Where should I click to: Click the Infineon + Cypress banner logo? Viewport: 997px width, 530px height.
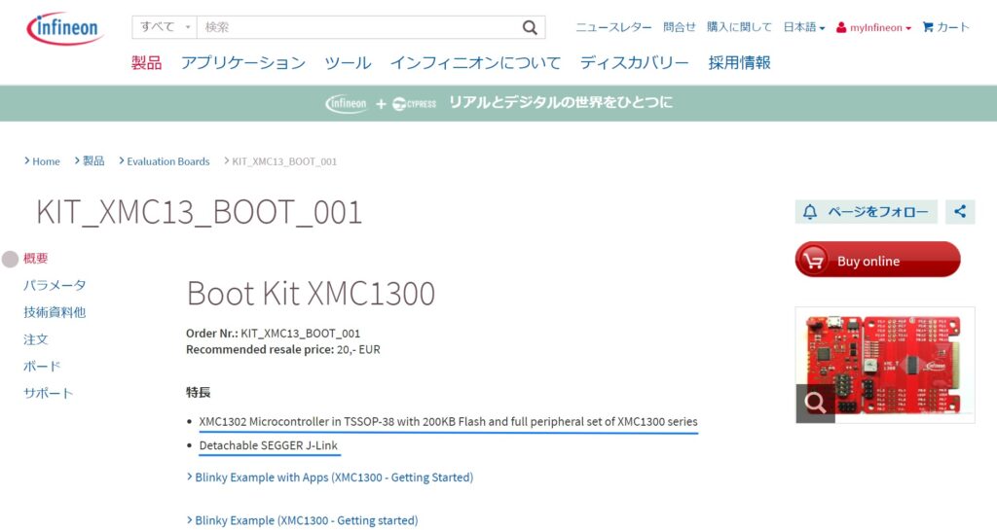point(381,103)
